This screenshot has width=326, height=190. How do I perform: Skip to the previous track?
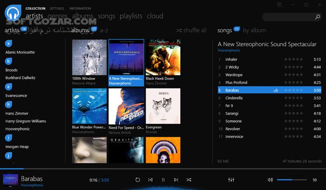150,180
